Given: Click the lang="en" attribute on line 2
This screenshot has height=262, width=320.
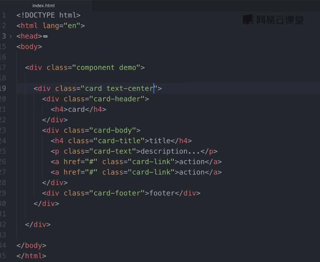Looking at the screenshot, I should pyautogui.click(x=61, y=26).
